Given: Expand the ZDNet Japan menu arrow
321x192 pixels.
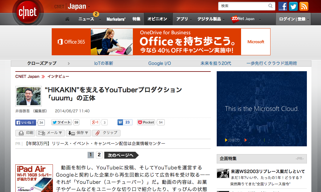Looking at the screenshot, I should 260,20.
